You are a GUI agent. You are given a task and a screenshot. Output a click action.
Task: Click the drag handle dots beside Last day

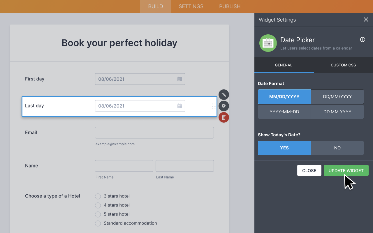(214, 106)
